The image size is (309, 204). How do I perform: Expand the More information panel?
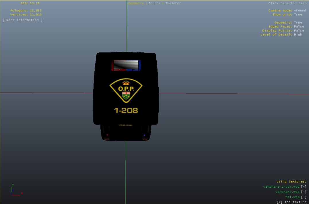pos(22,20)
